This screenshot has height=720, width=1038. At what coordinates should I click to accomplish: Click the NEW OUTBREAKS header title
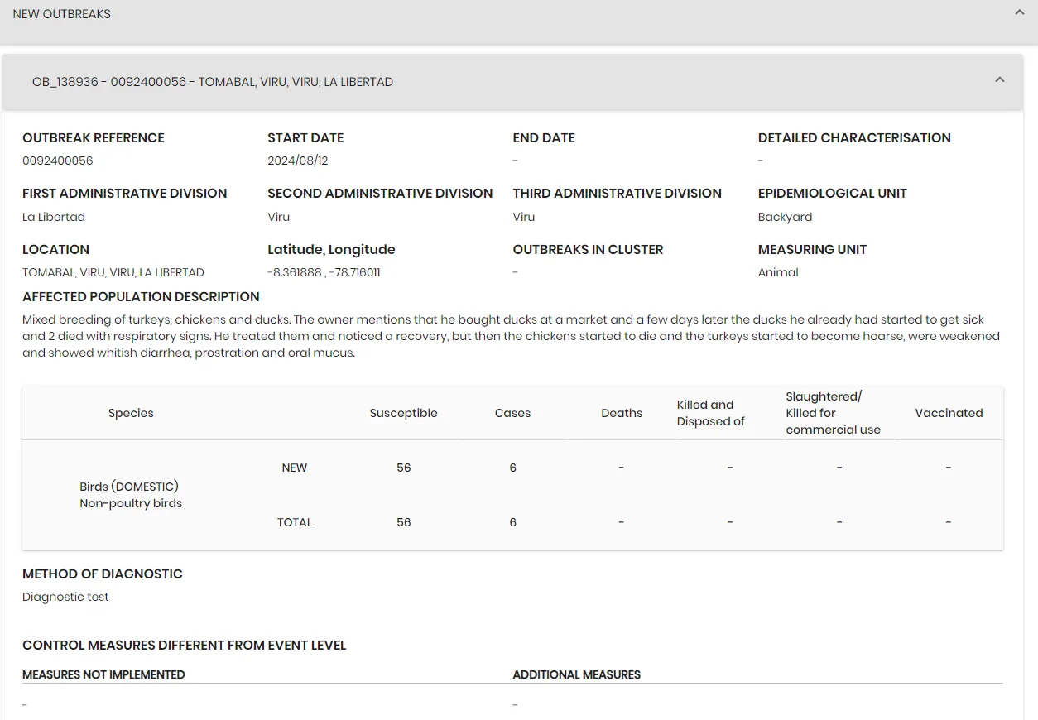tap(62, 14)
